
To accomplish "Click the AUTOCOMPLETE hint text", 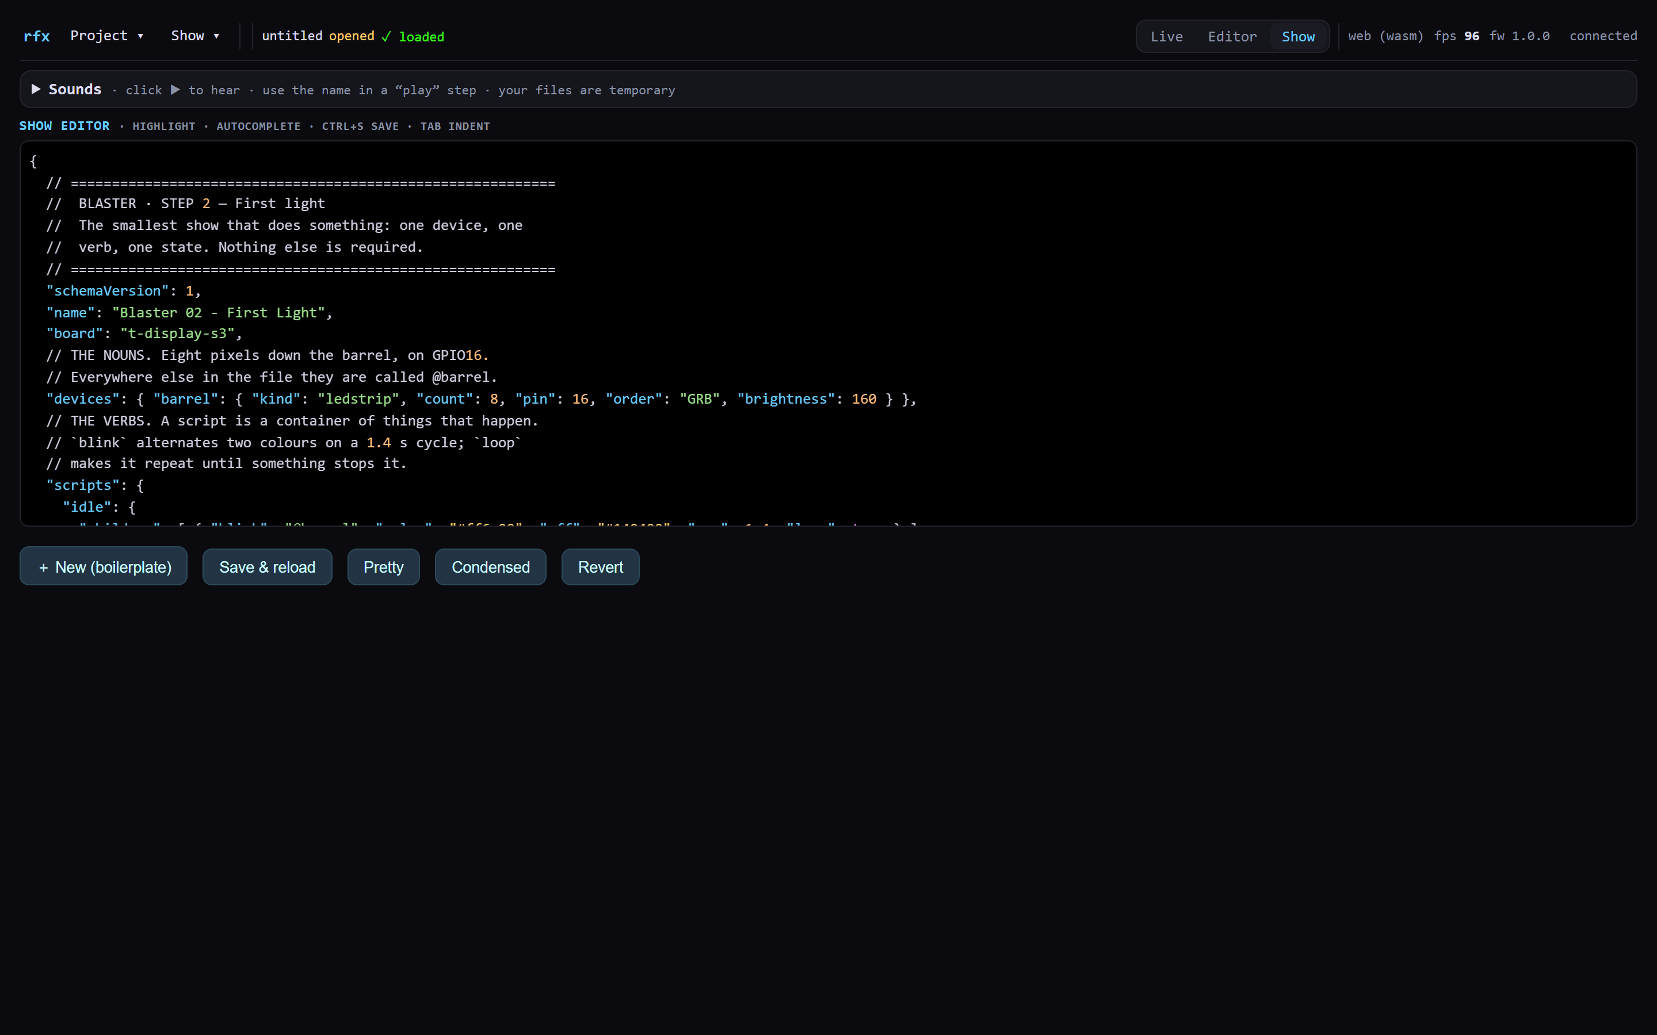I will pyautogui.click(x=258, y=126).
